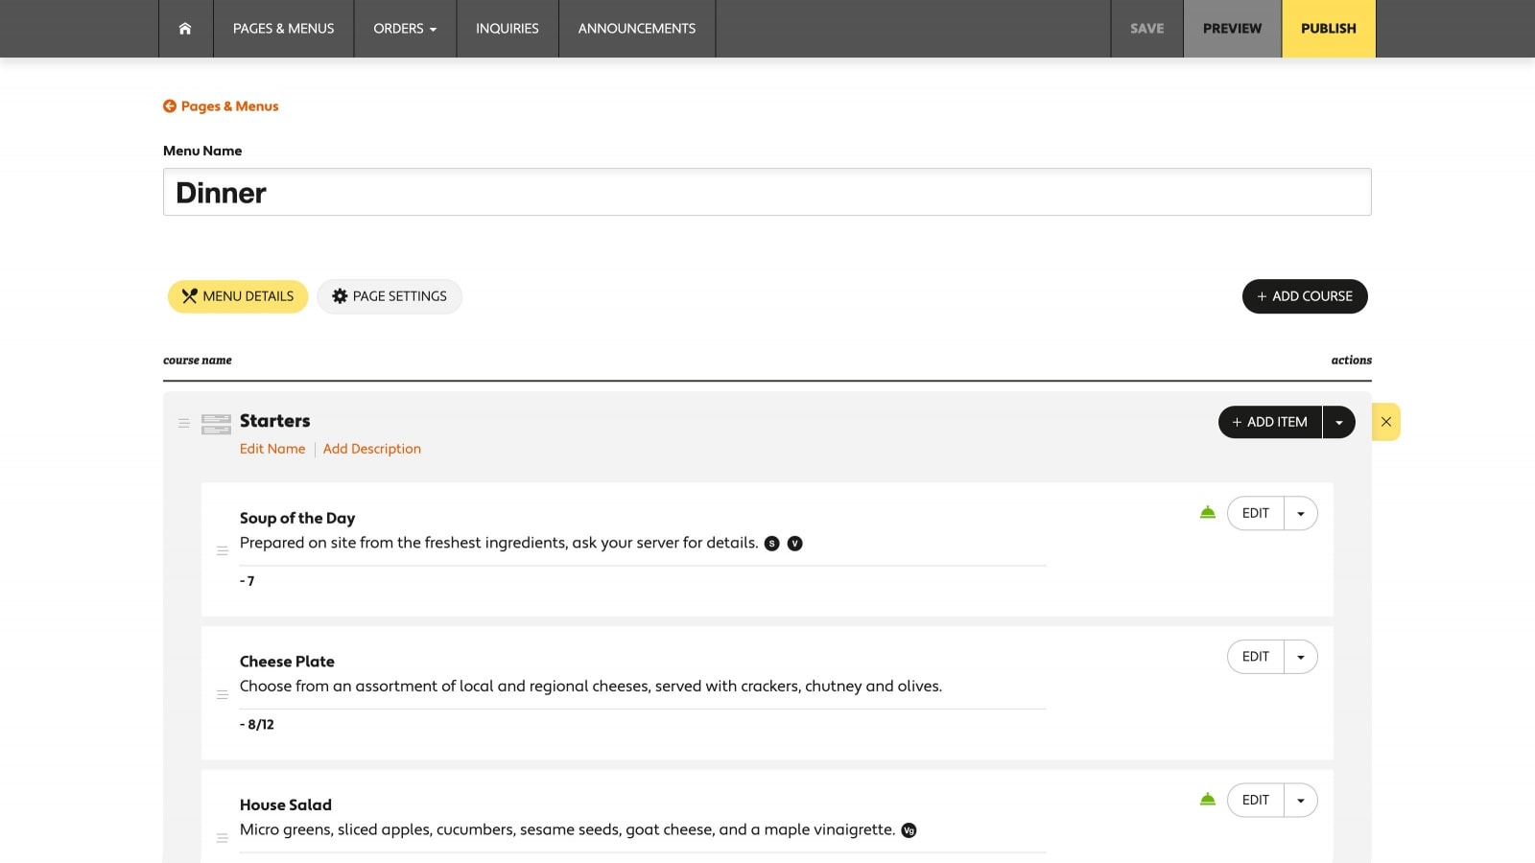Click the Menu Name input field
Screen dimensions: 1535x863
(x=767, y=193)
